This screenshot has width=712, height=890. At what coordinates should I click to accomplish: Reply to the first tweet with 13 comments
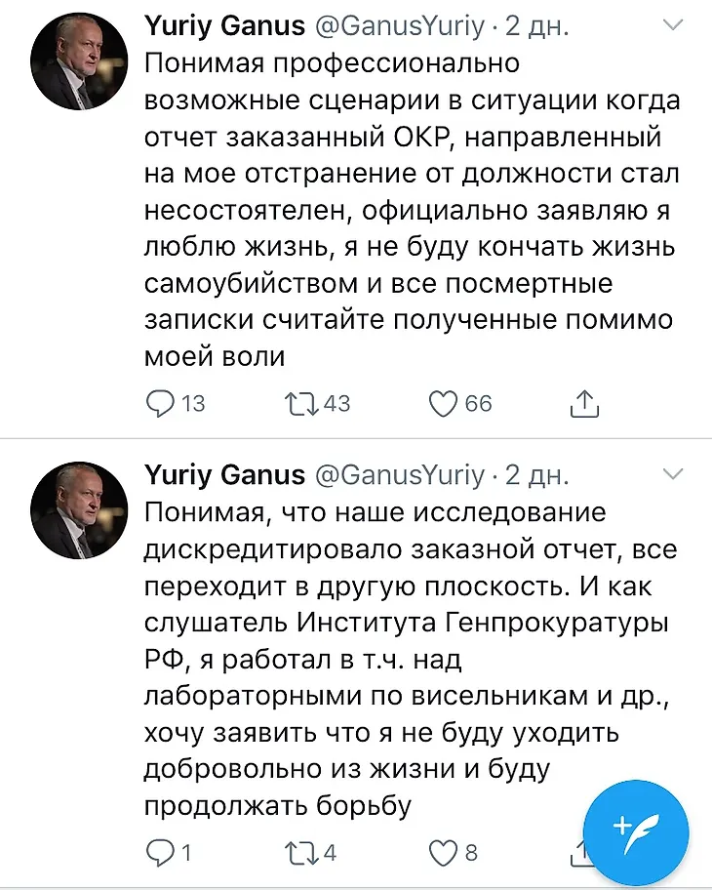(x=159, y=404)
